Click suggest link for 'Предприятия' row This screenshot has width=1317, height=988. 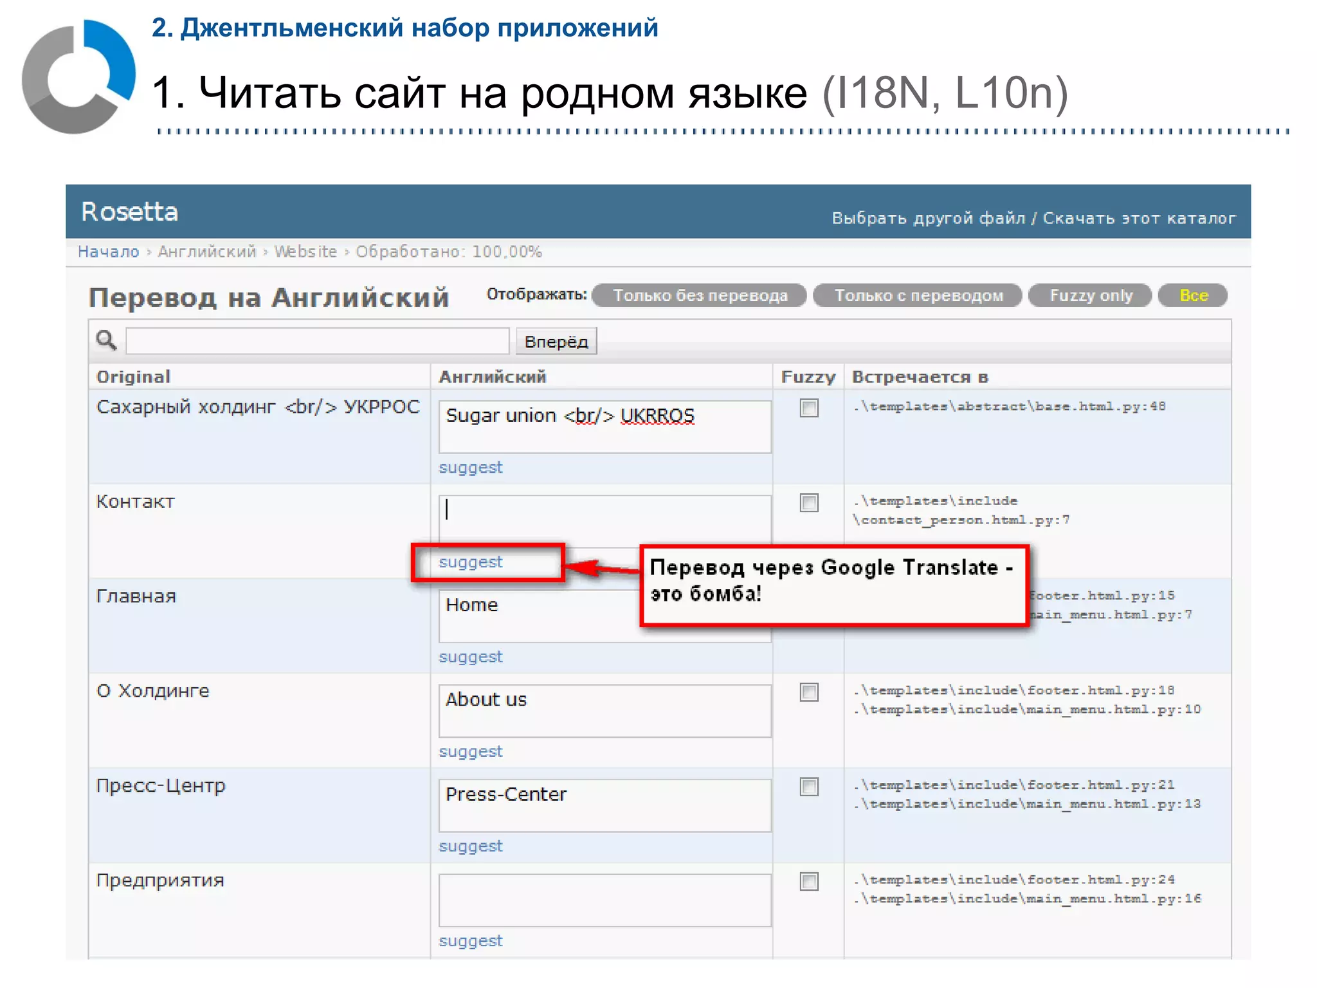[x=470, y=941]
